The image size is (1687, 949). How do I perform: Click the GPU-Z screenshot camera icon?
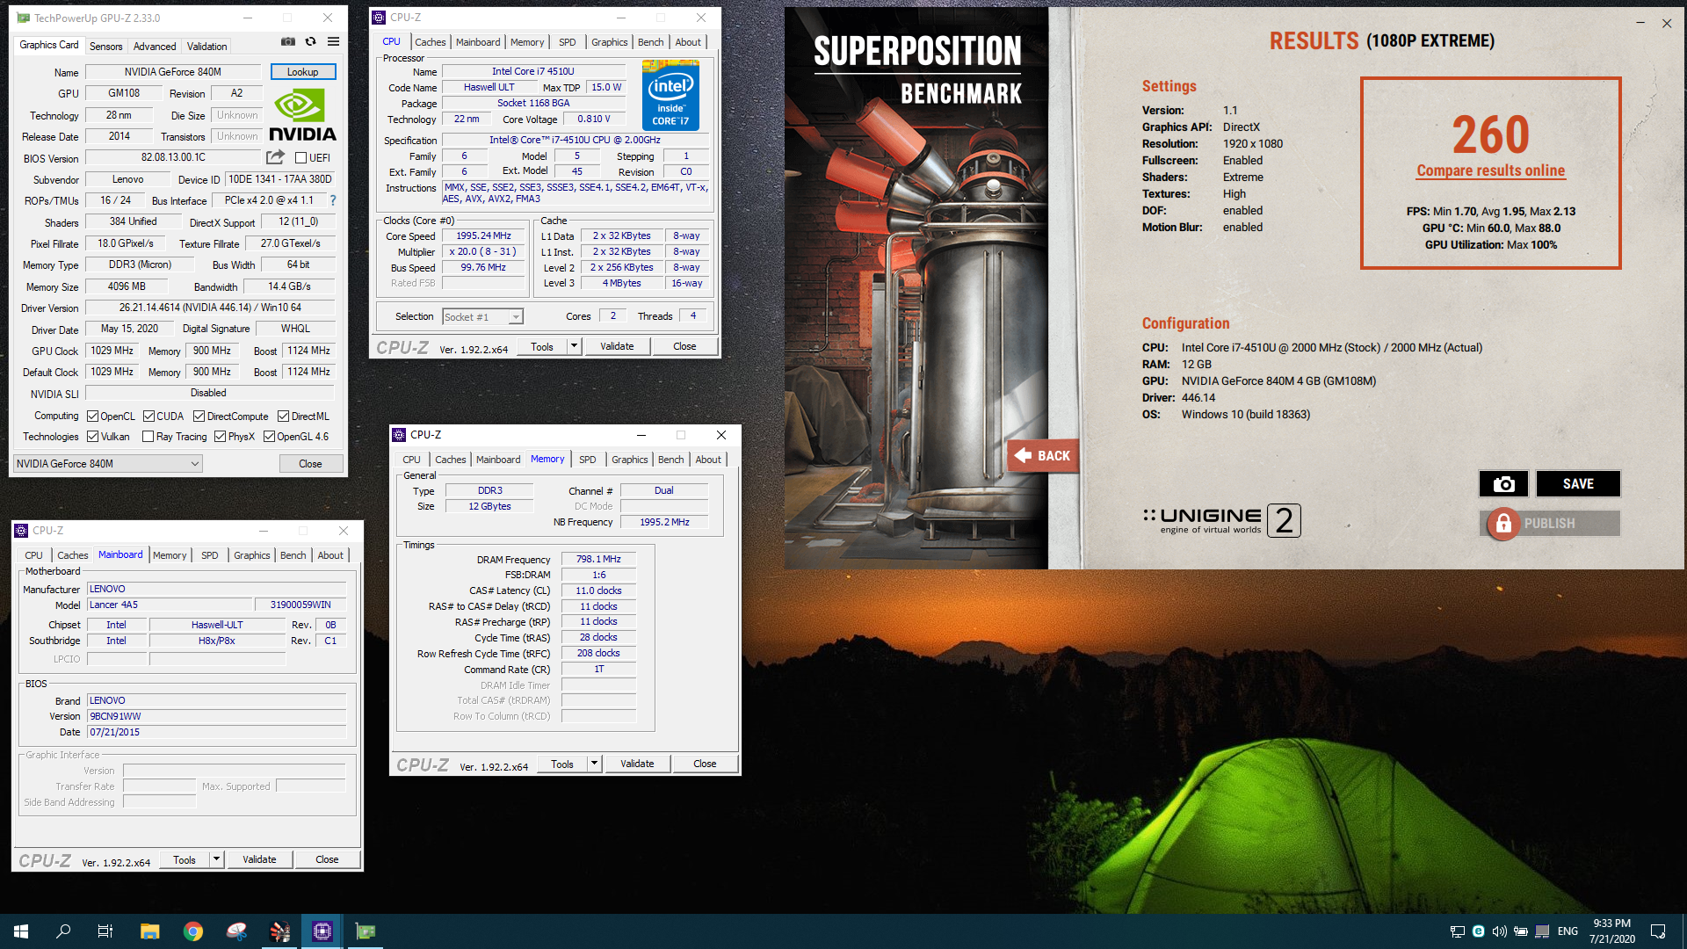pyautogui.click(x=288, y=41)
